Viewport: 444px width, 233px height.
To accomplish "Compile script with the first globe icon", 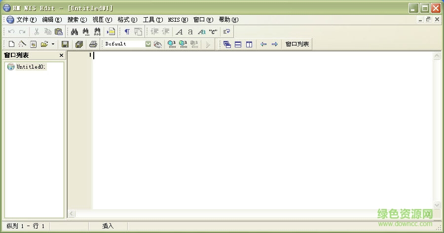I will click(x=172, y=44).
